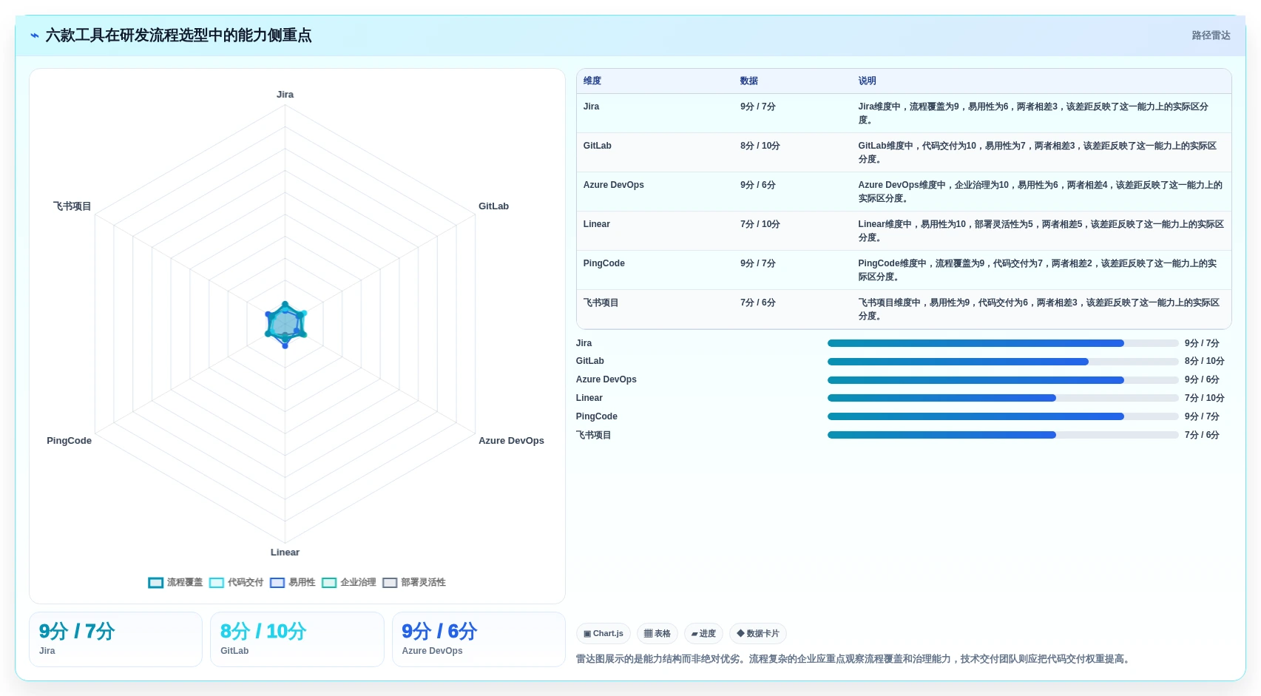Screen dimensions: 1261x696
Task: Click the PingCode axis label on radar
Action: (x=69, y=441)
